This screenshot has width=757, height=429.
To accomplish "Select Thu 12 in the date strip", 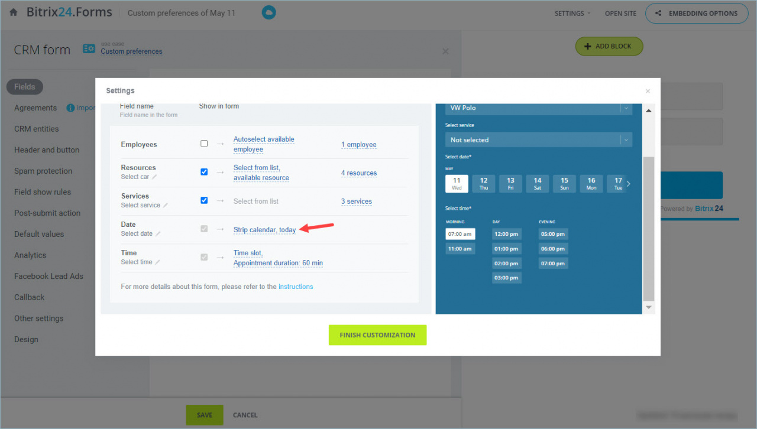I will pyautogui.click(x=484, y=183).
